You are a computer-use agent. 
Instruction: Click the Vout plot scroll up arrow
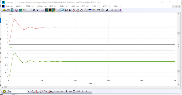(x=179, y=14)
